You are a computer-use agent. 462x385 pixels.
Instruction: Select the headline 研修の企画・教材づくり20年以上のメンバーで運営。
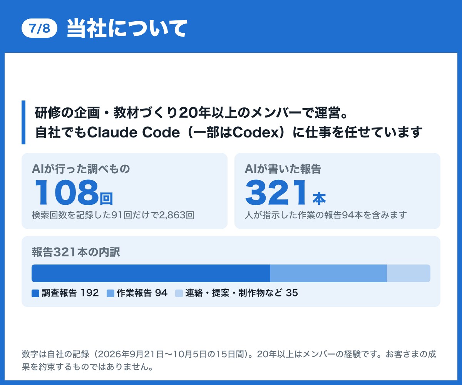pyautogui.click(x=192, y=112)
